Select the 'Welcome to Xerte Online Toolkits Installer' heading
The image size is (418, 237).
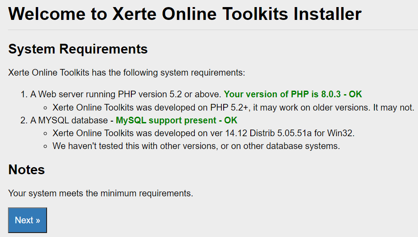pos(185,14)
